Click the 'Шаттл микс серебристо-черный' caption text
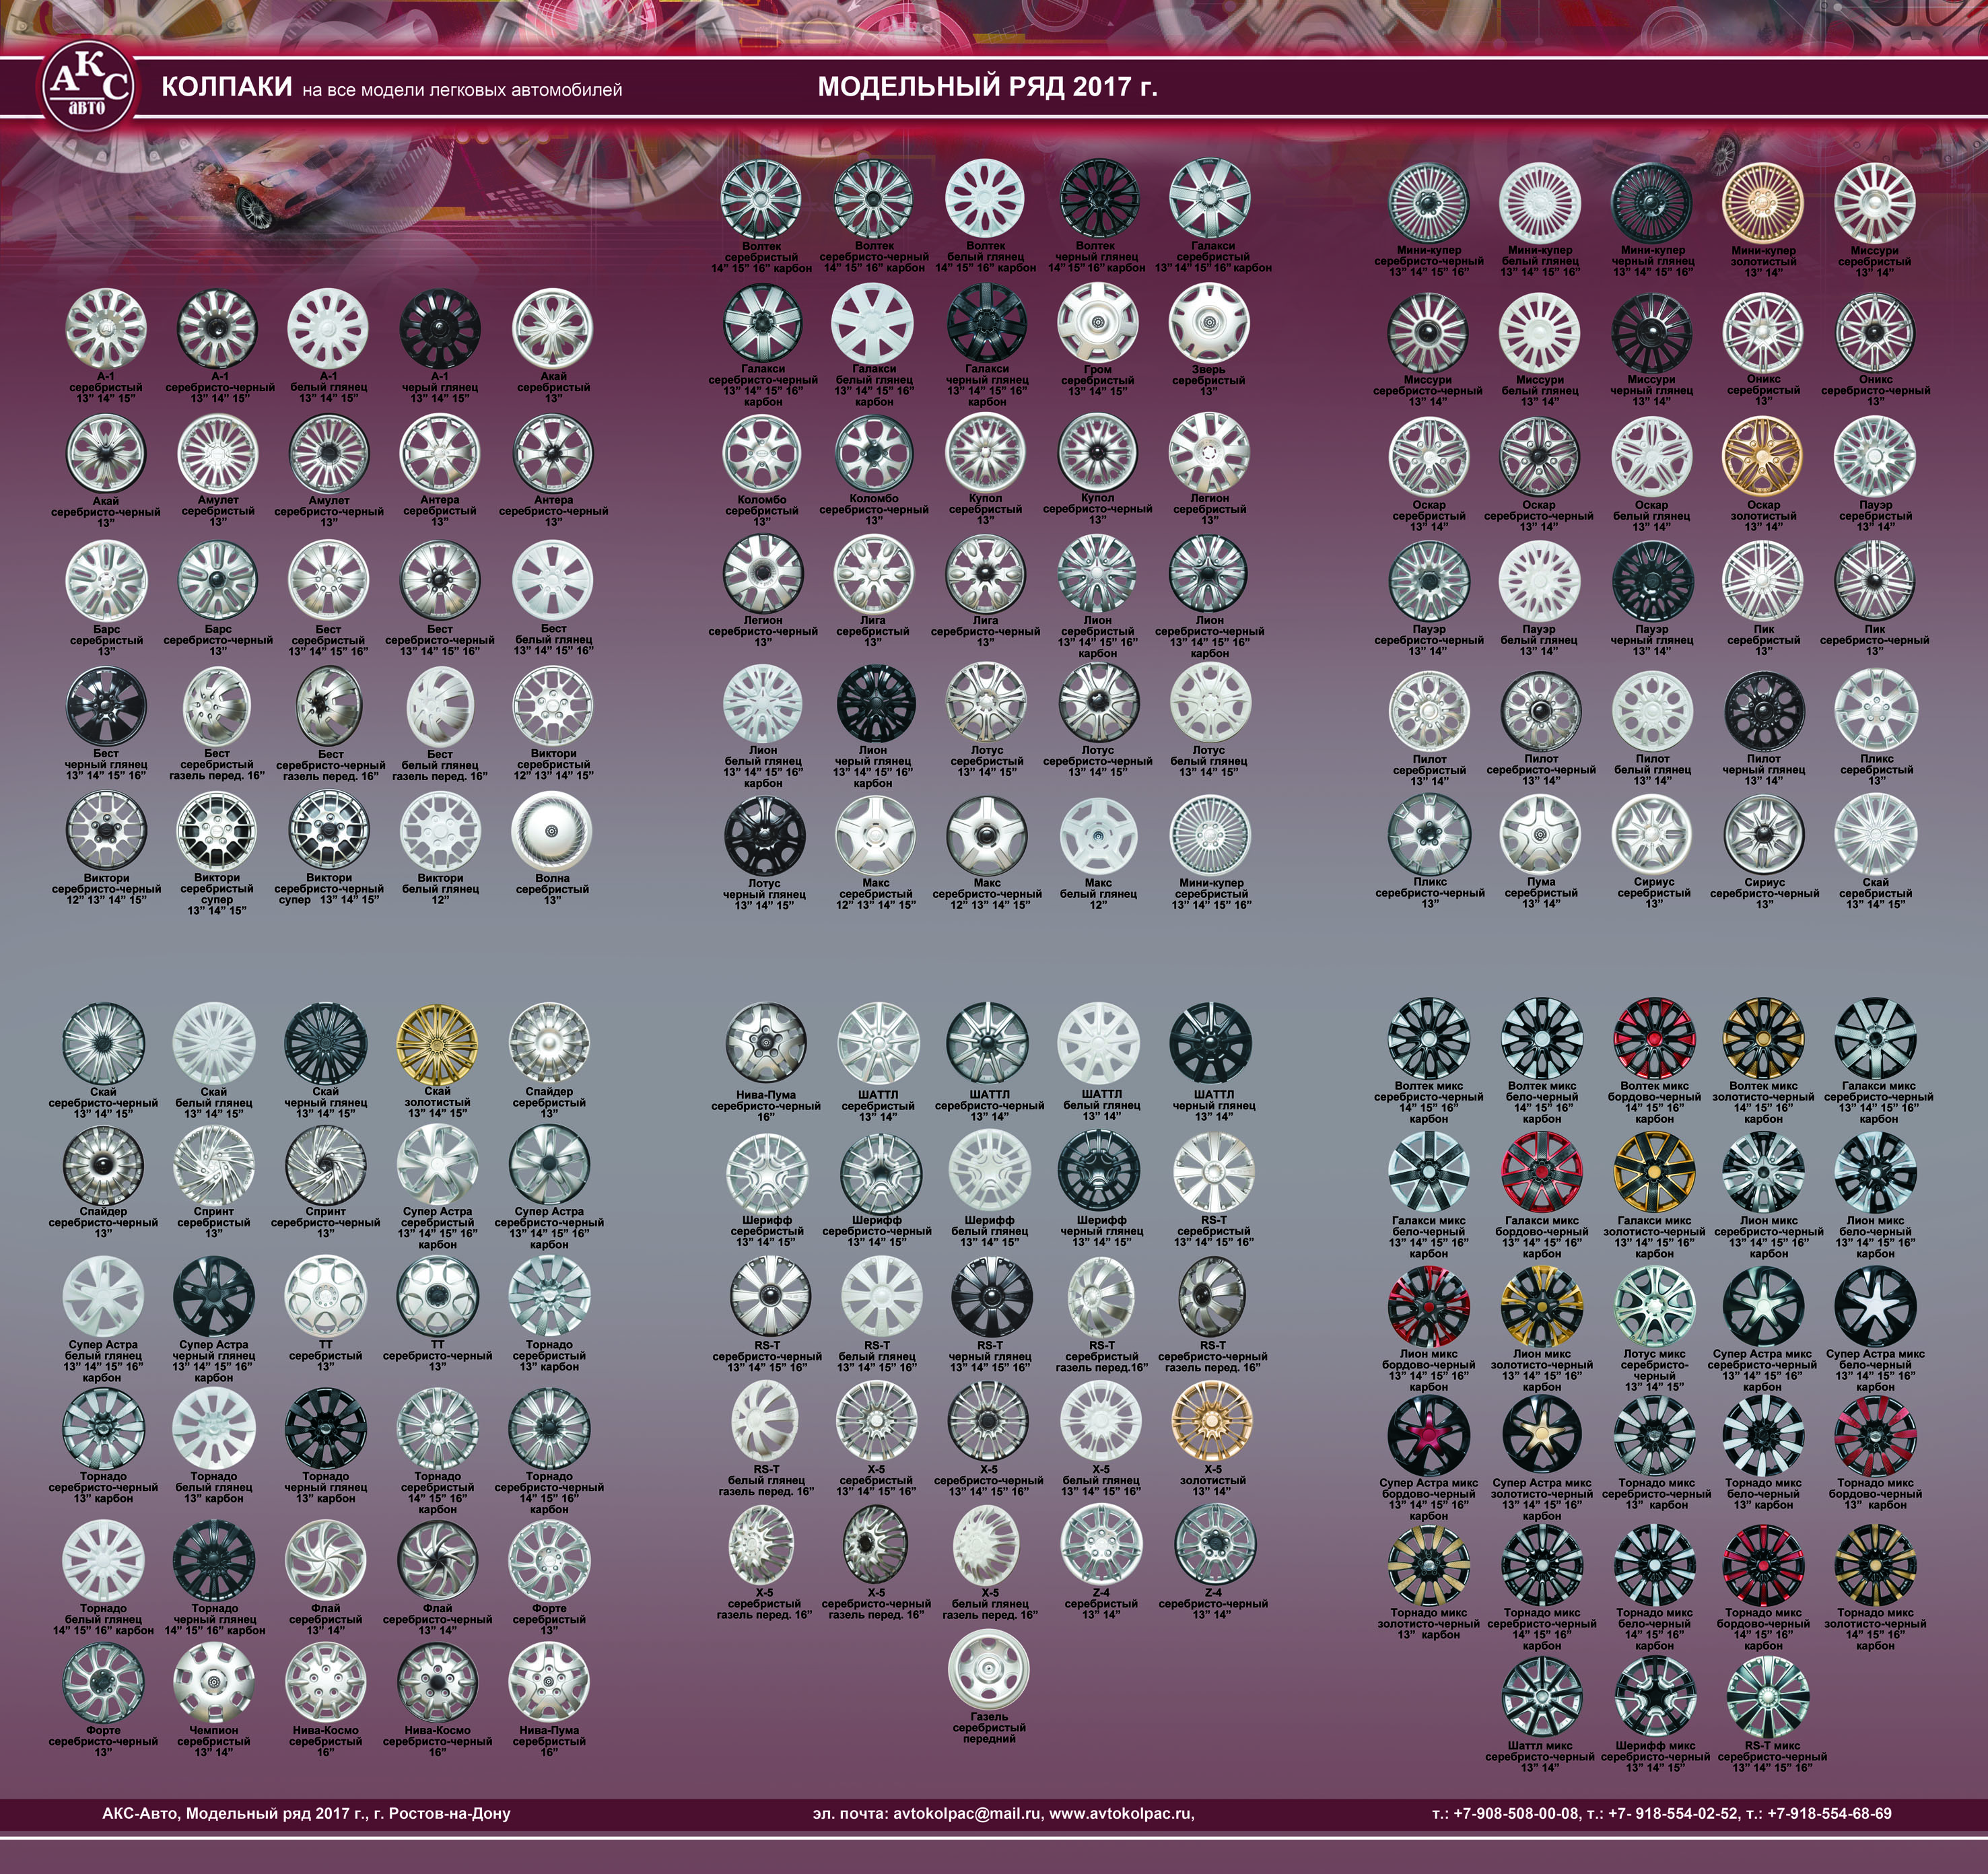 click(x=1540, y=1756)
